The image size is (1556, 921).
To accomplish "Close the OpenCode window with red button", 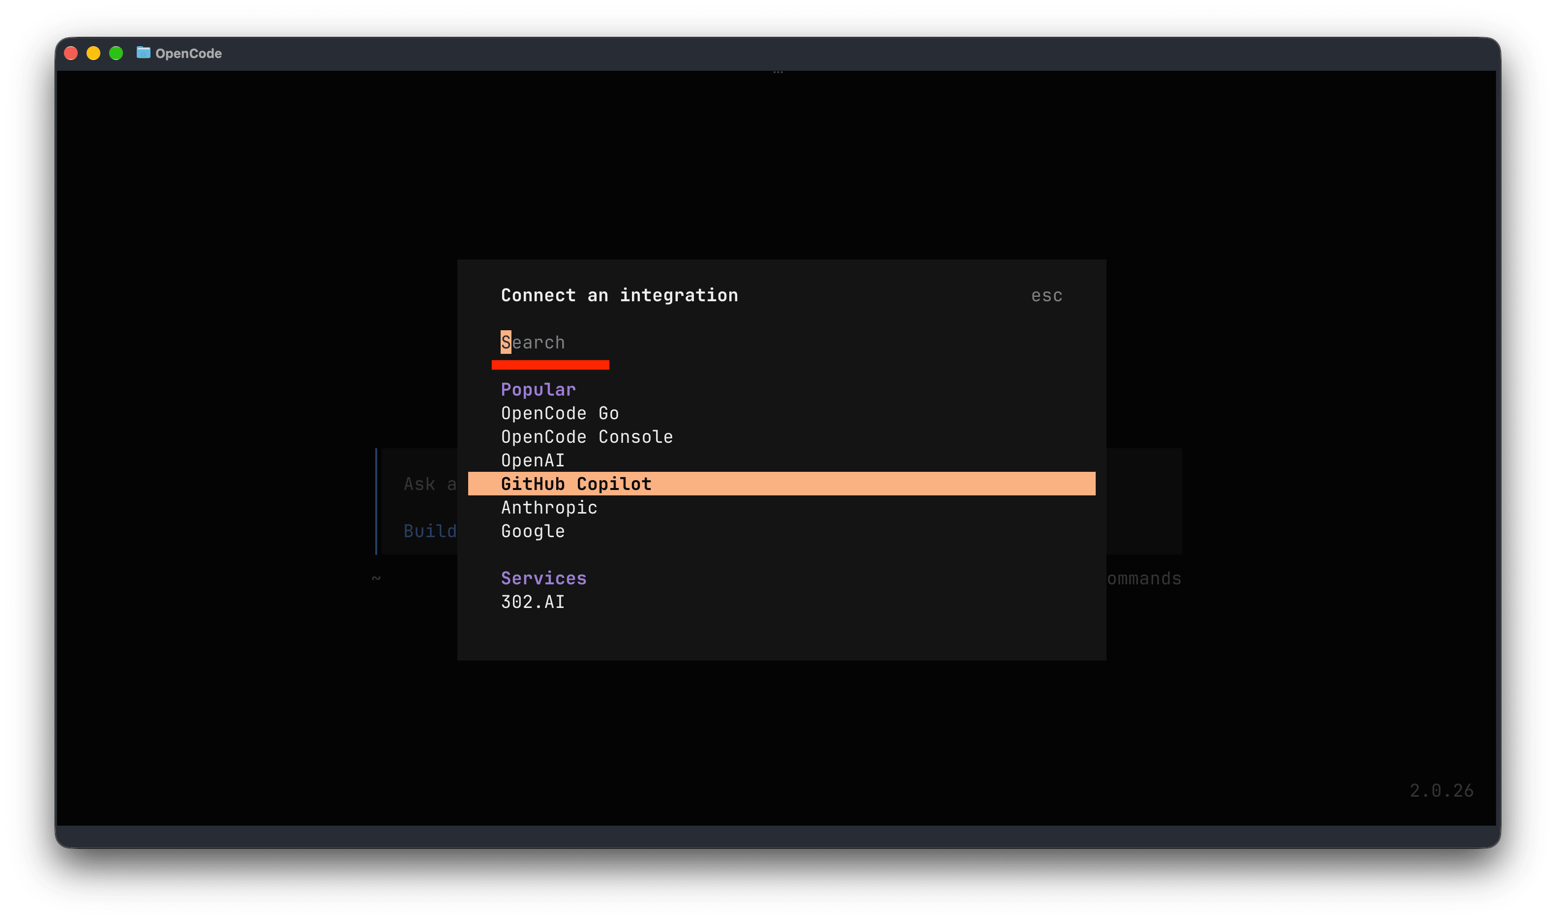I will (71, 54).
